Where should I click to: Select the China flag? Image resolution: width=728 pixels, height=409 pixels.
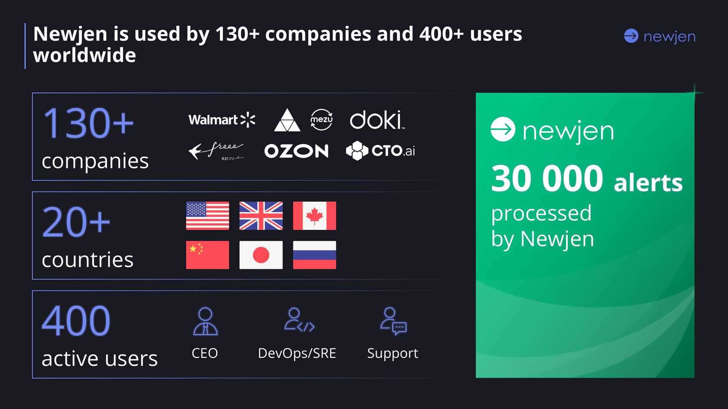(x=208, y=255)
